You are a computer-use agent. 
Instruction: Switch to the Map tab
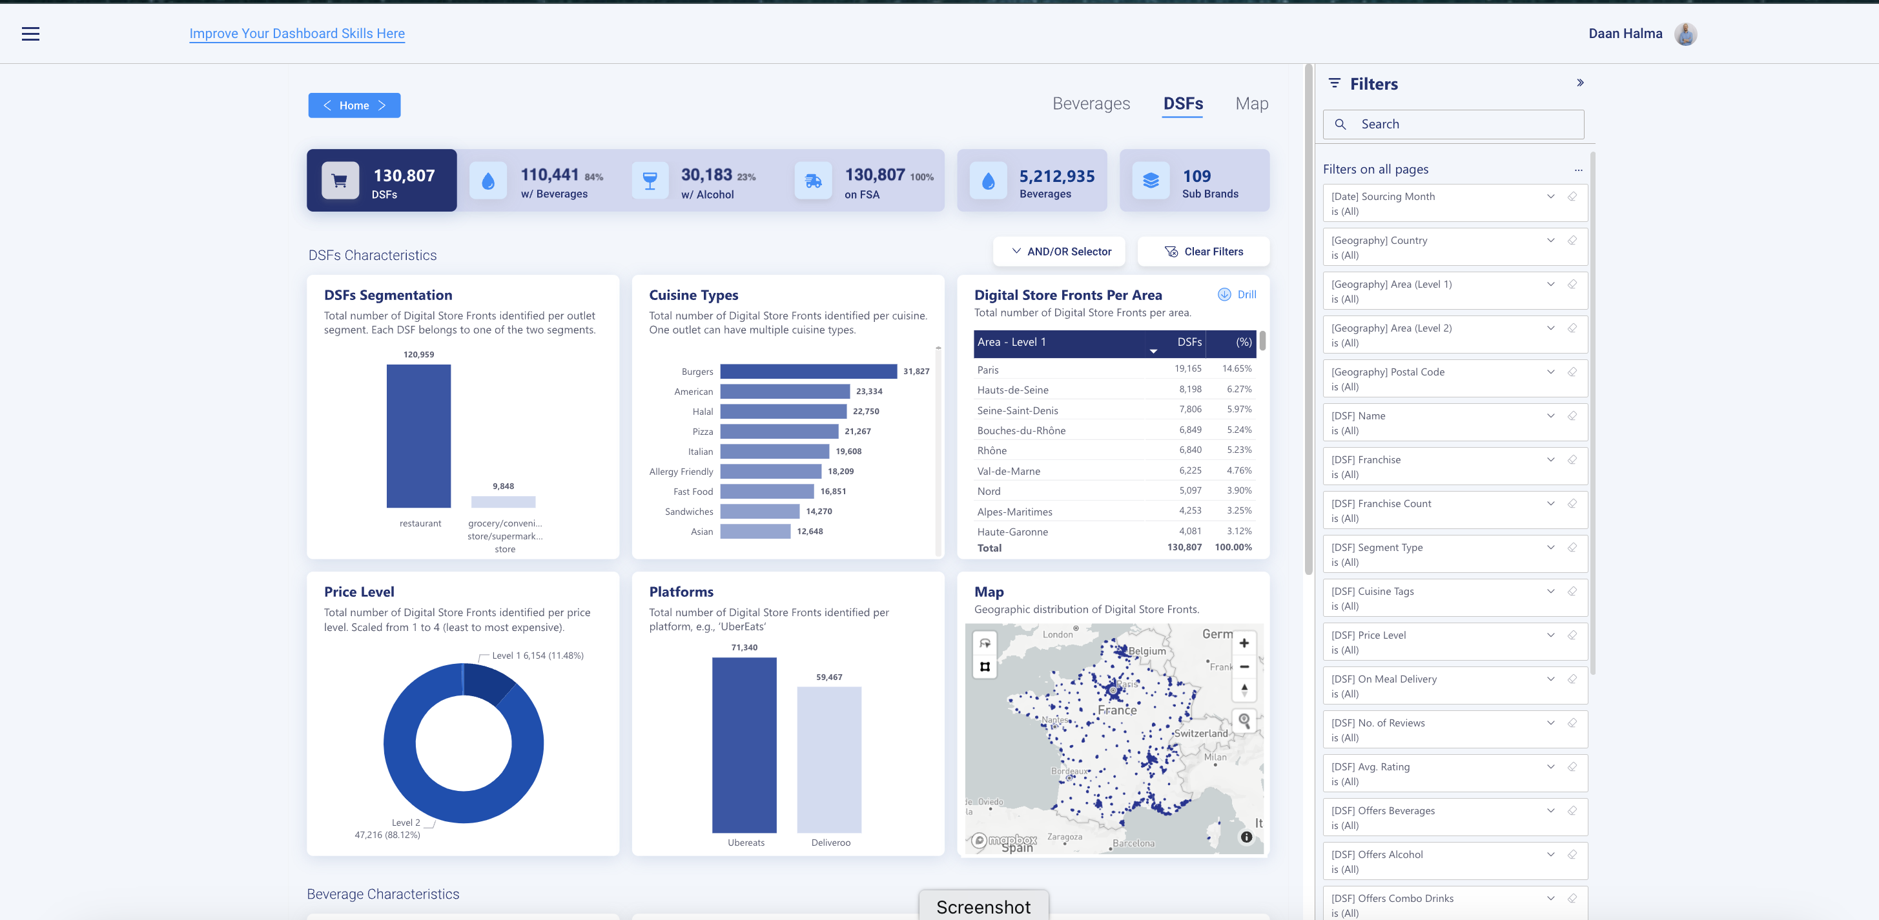(x=1251, y=103)
